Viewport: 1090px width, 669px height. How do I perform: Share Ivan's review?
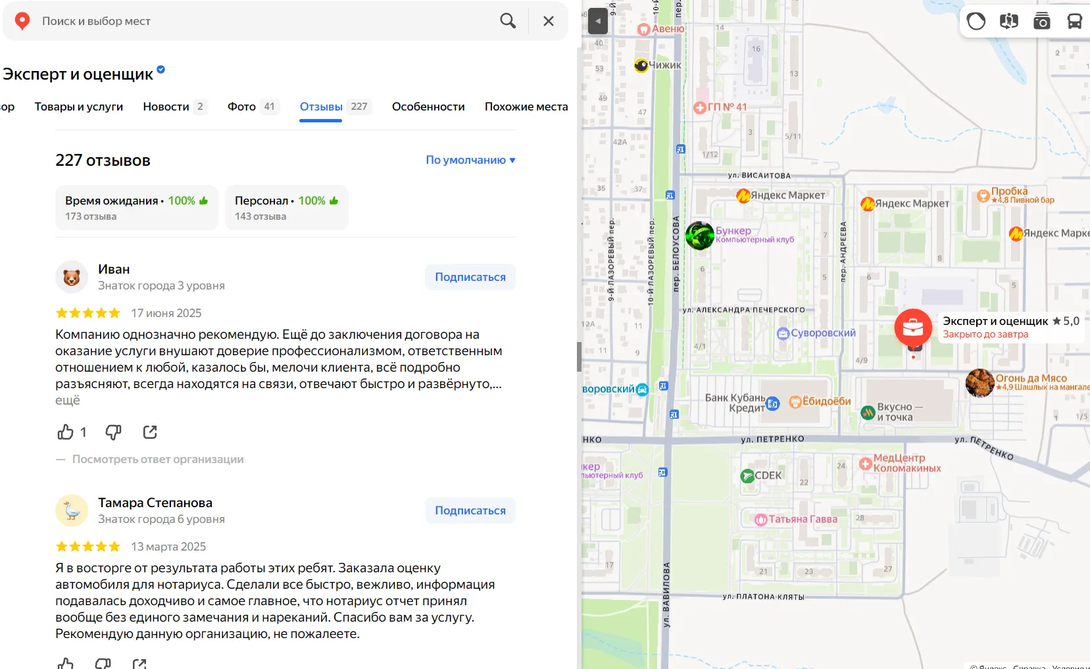click(150, 432)
